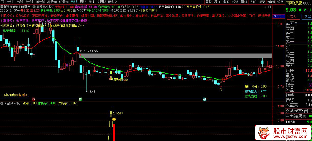Open the 多股 multi-stock view
This screenshot has width=312, height=141.
pos(226,2)
